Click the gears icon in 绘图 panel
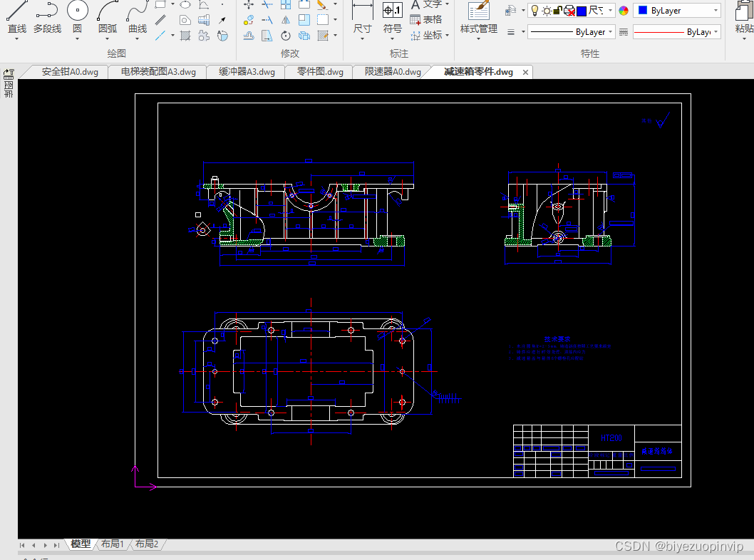754x560 pixels. [204, 35]
